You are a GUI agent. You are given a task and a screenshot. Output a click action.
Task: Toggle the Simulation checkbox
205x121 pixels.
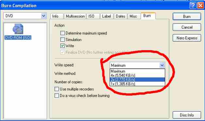tap(62, 39)
